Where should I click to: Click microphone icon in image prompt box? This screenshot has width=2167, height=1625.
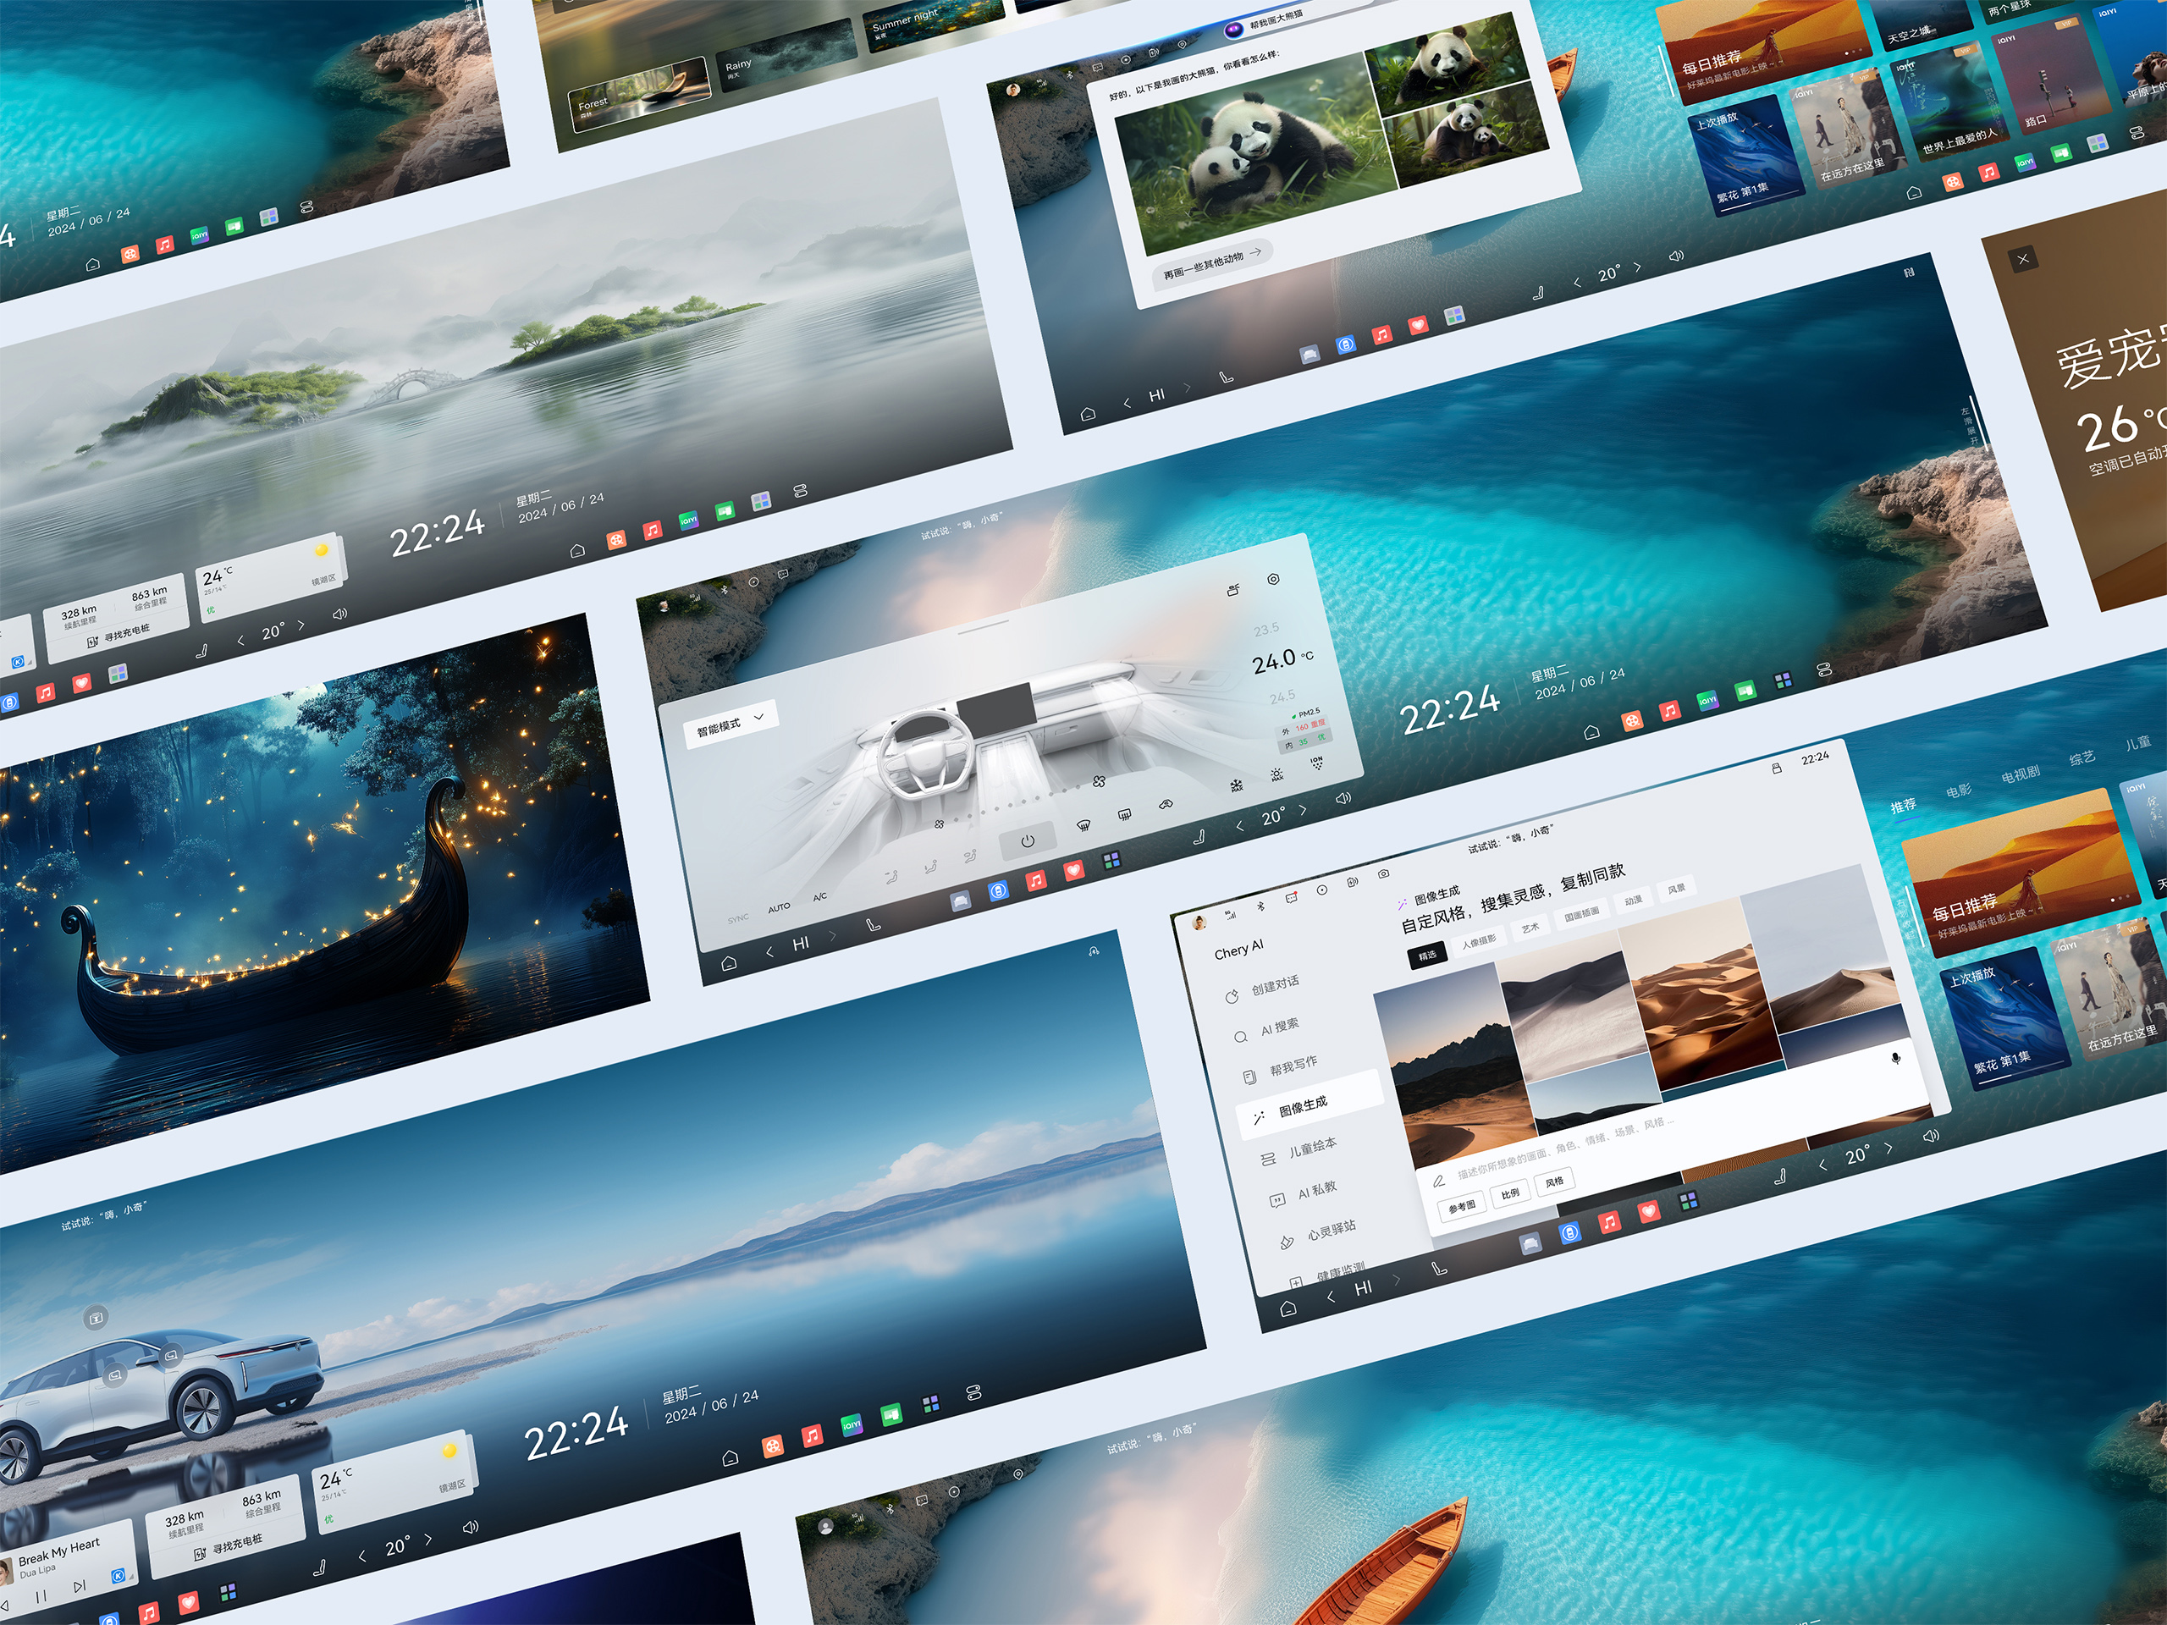pos(1895,1059)
